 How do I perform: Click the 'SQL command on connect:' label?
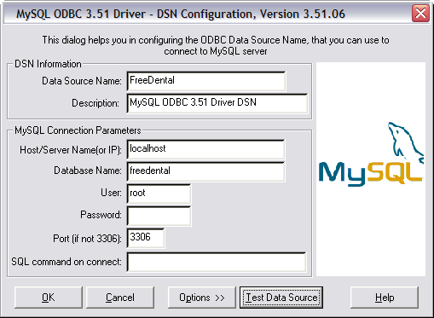(67, 262)
